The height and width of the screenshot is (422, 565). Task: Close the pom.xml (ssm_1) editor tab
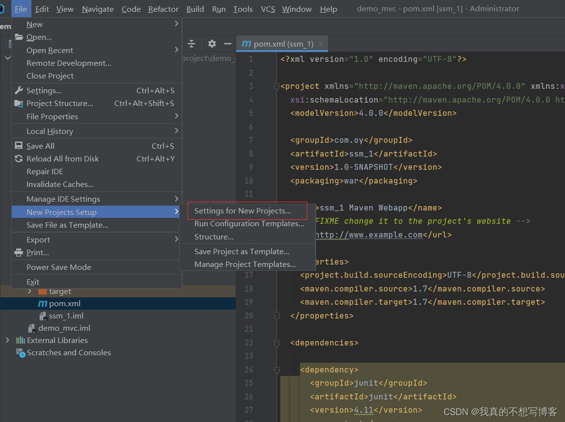(321, 44)
